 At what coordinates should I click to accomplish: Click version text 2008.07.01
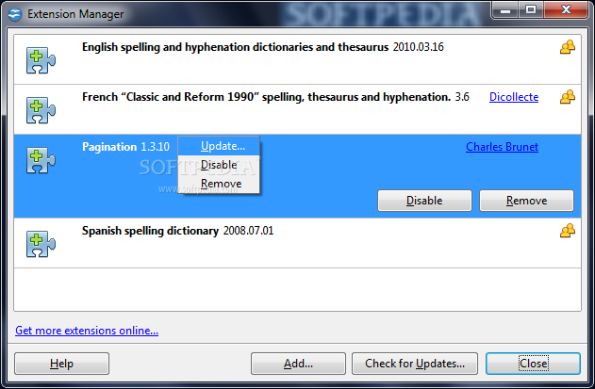pyautogui.click(x=248, y=231)
